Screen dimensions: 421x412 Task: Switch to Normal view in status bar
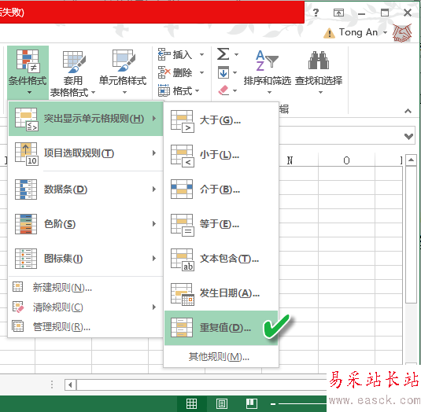click(191, 403)
